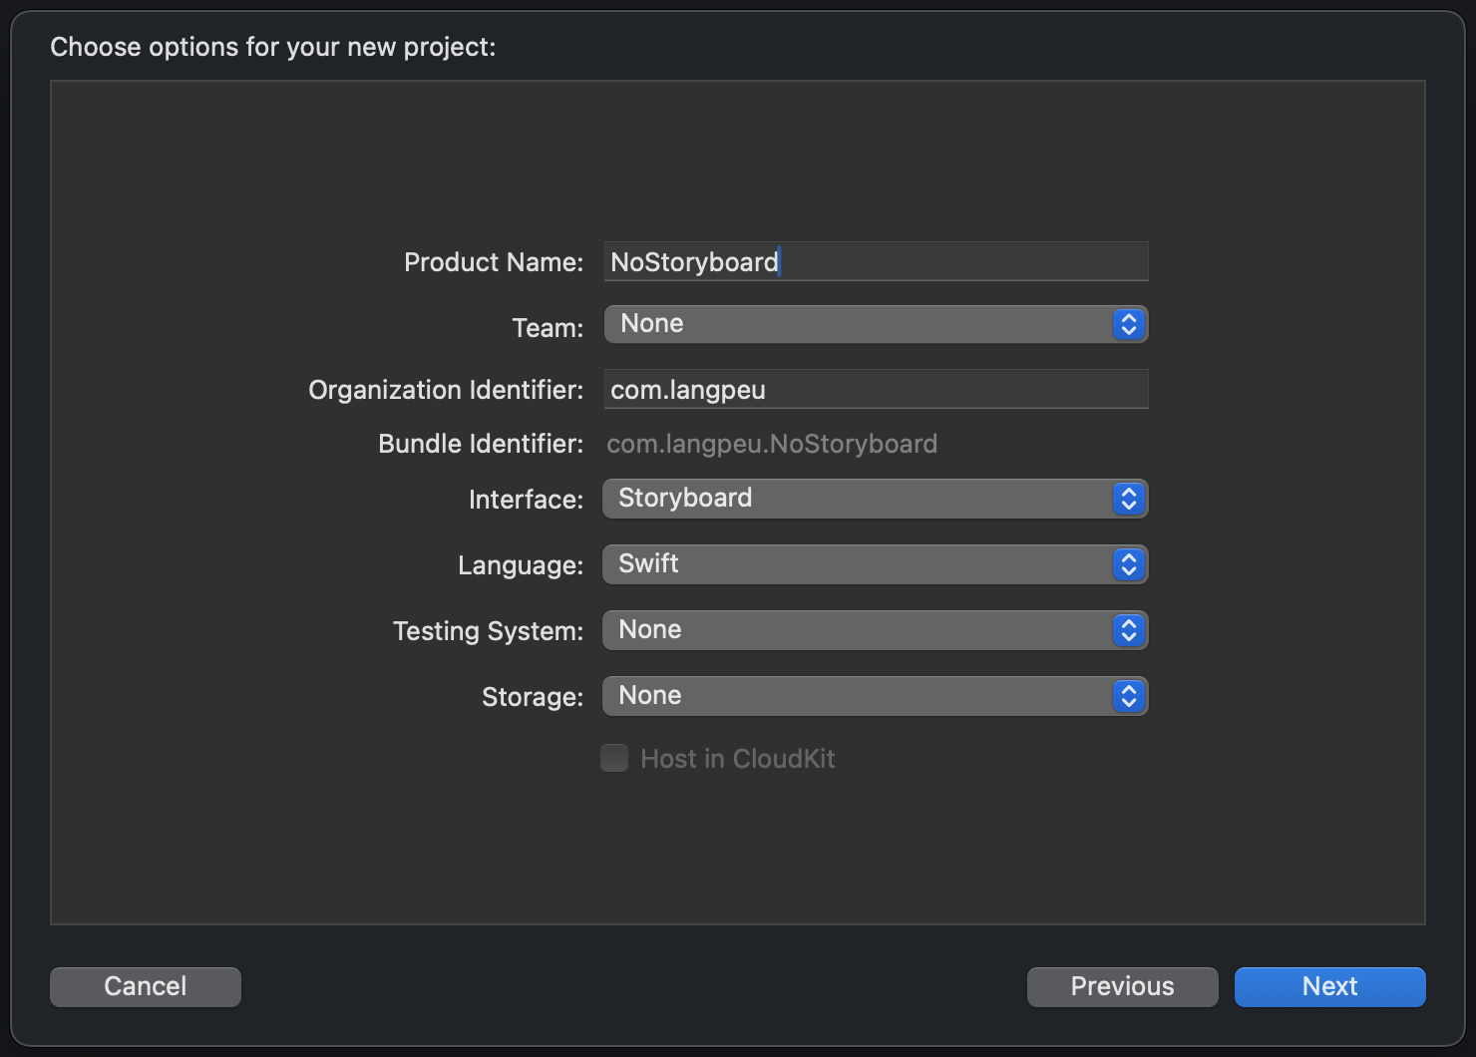Toggle the Host in CloudKit checkbox

coord(614,758)
